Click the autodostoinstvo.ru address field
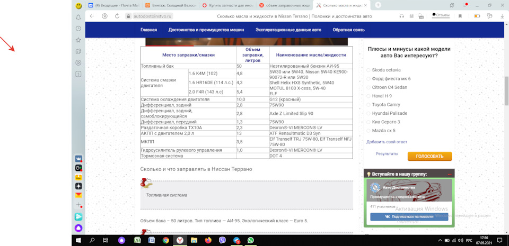 coord(153,16)
